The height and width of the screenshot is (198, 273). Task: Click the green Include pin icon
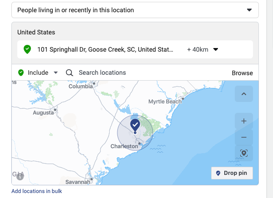tap(21, 72)
